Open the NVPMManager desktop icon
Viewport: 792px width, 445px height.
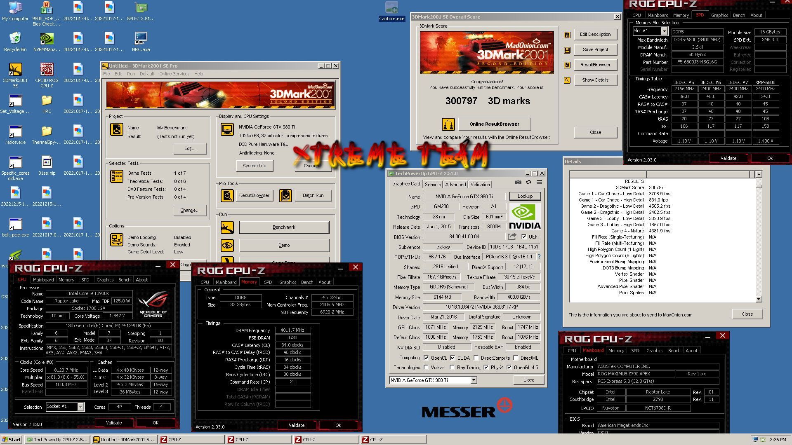point(47,42)
